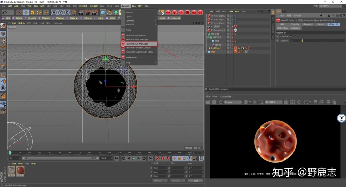The width and height of the screenshot is (346, 187).
Task: Open the Tools submenu in Redshift menu
Action: pyautogui.click(x=139, y=30)
